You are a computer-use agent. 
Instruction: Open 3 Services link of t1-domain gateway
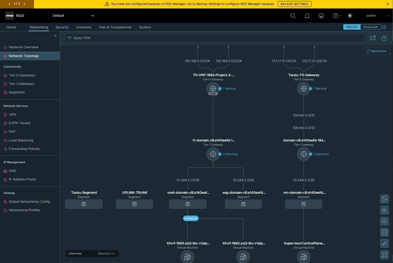230,154
